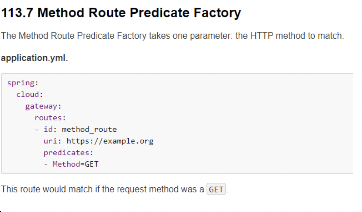Viewport: 362px width, 212px height.
Task: Click the section number 113.7
Action: (x=17, y=13)
